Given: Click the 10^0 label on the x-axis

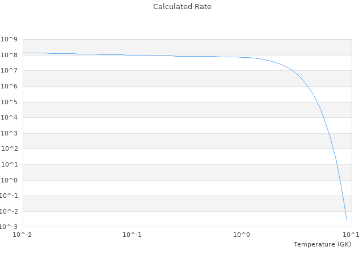Looking at the screenshot, I should coord(242,235).
